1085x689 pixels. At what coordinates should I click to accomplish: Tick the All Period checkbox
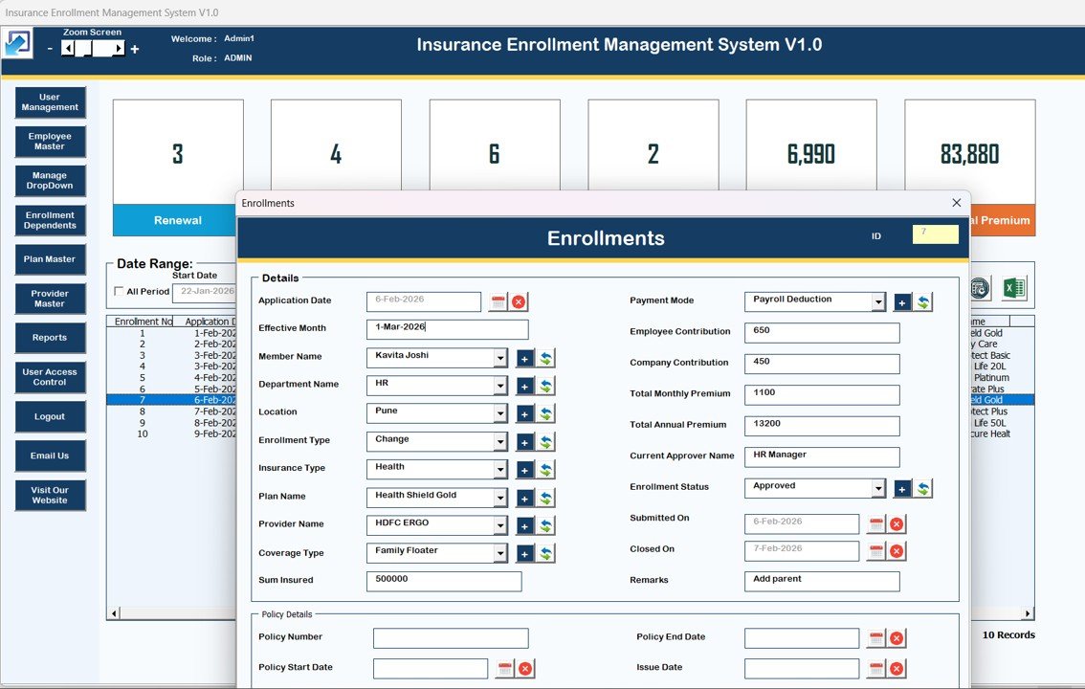click(119, 292)
